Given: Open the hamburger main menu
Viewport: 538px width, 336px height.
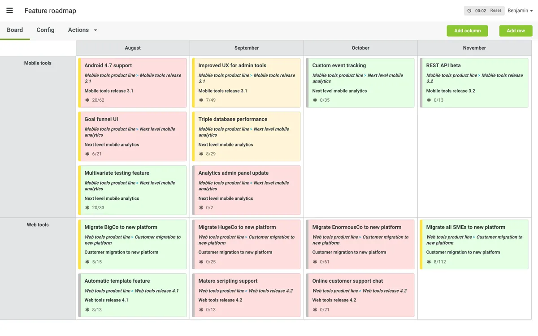Looking at the screenshot, I should pos(9,11).
